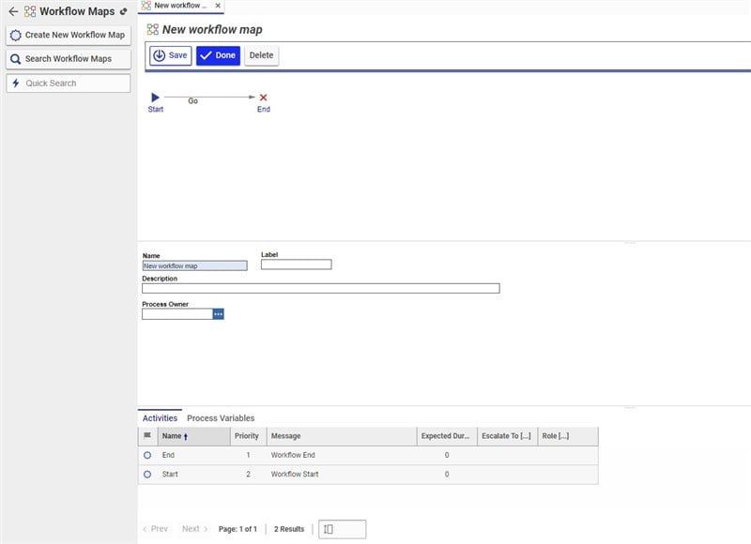The height and width of the screenshot is (544, 751).
Task: Click the Done button
Action: (218, 55)
